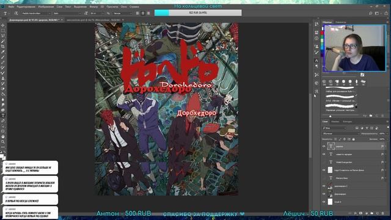391x220 pixels.
Task: Select the Blur drop tool
Action: tap(3, 100)
